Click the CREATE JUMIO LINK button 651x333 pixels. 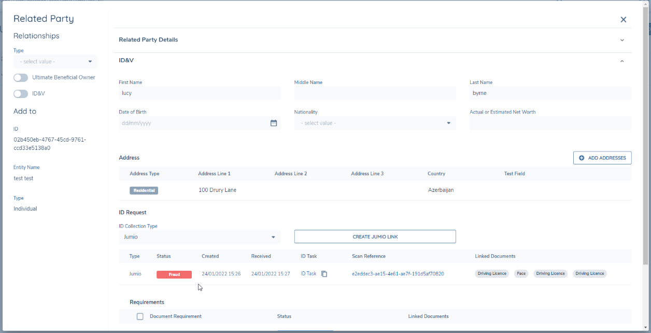tap(375, 236)
